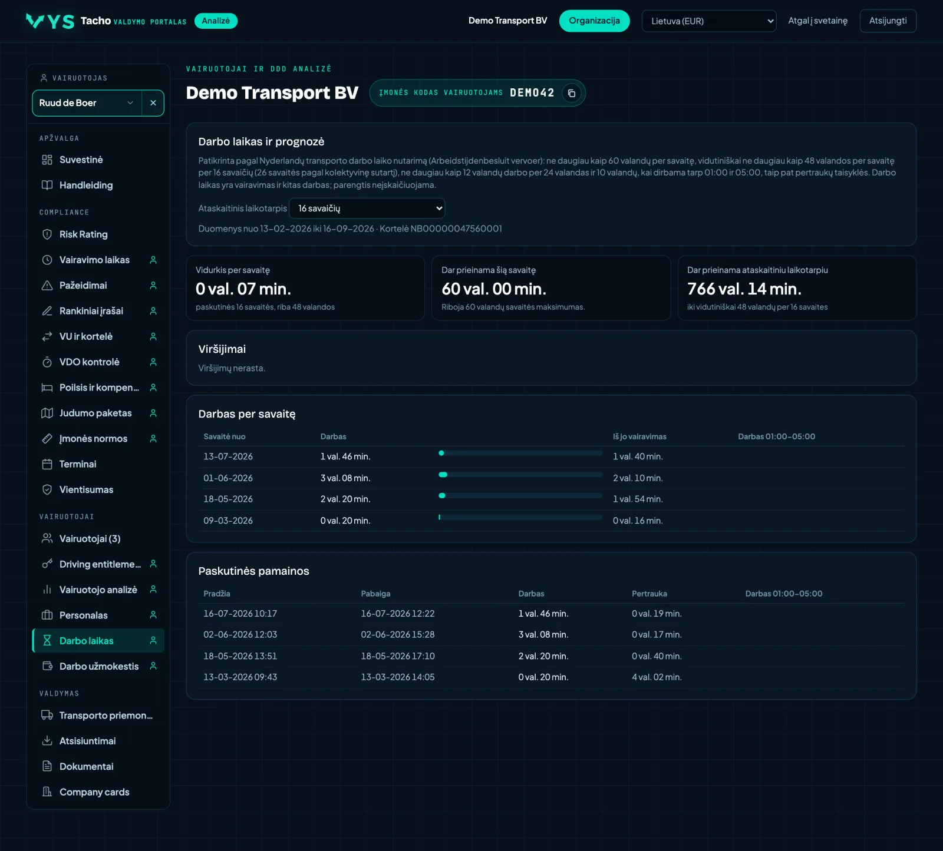Open Atsisiuntimai download icon

click(x=47, y=741)
